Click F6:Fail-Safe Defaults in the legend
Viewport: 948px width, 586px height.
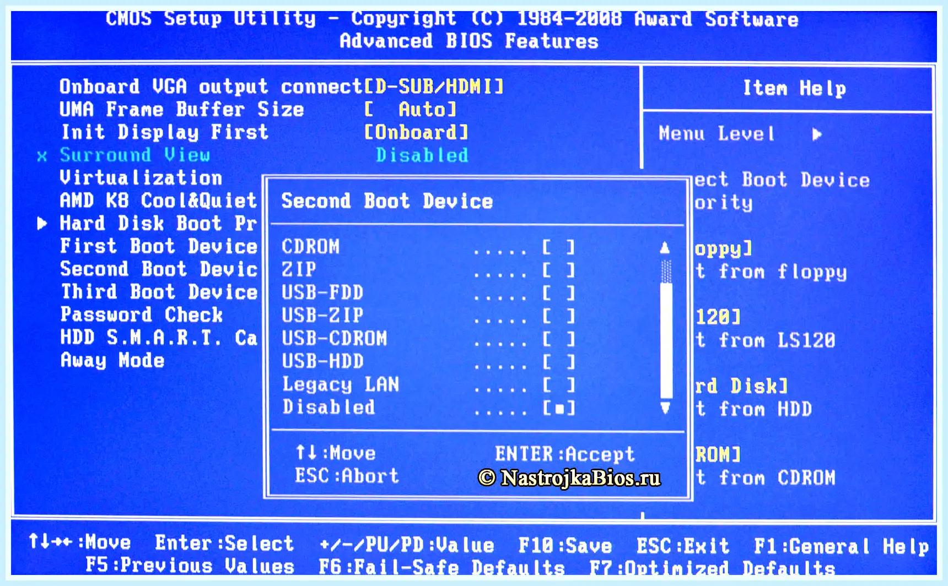[441, 567]
